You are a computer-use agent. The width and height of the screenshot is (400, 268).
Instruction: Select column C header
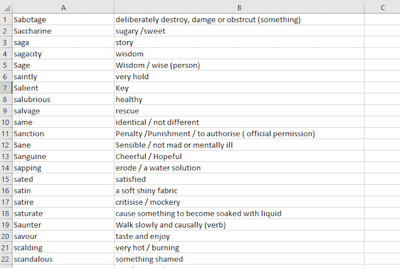click(x=382, y=8)
